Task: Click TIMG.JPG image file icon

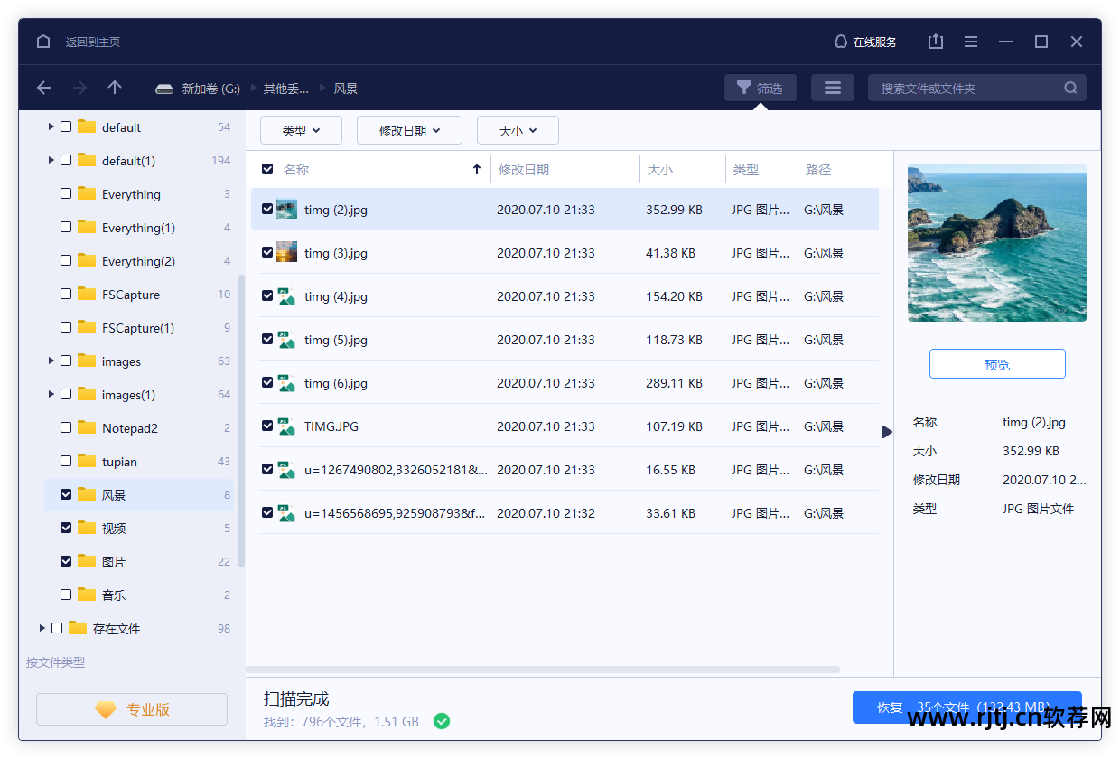Action: (286, 426)
